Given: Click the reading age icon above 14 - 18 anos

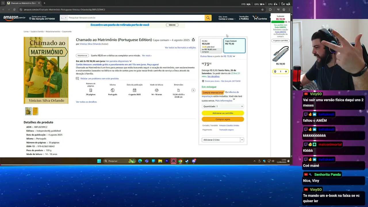Looking at the screenshot, I should point(156,90).
